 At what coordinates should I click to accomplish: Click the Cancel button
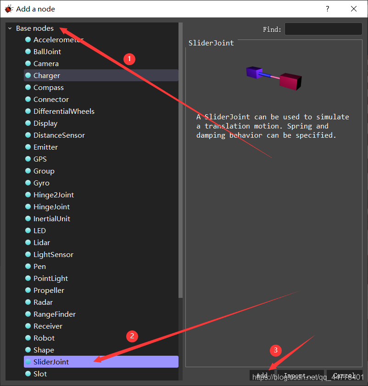[345, 375]
